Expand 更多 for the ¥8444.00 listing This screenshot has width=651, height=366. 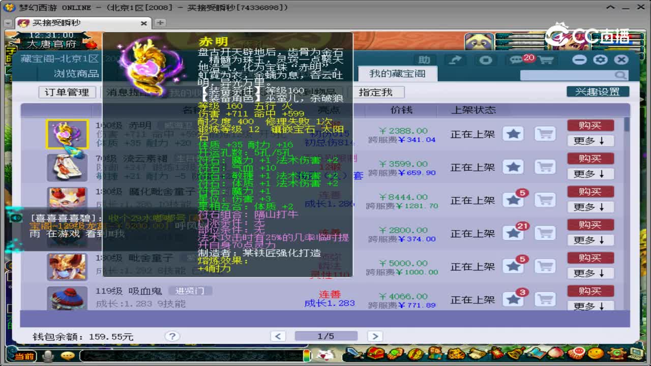pos(590,207)
